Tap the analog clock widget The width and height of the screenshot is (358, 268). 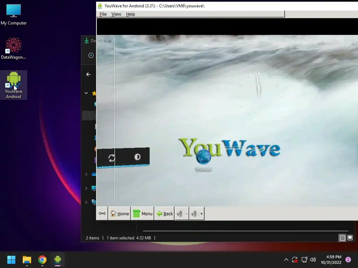pyautogui.click(x=259, y=95)
